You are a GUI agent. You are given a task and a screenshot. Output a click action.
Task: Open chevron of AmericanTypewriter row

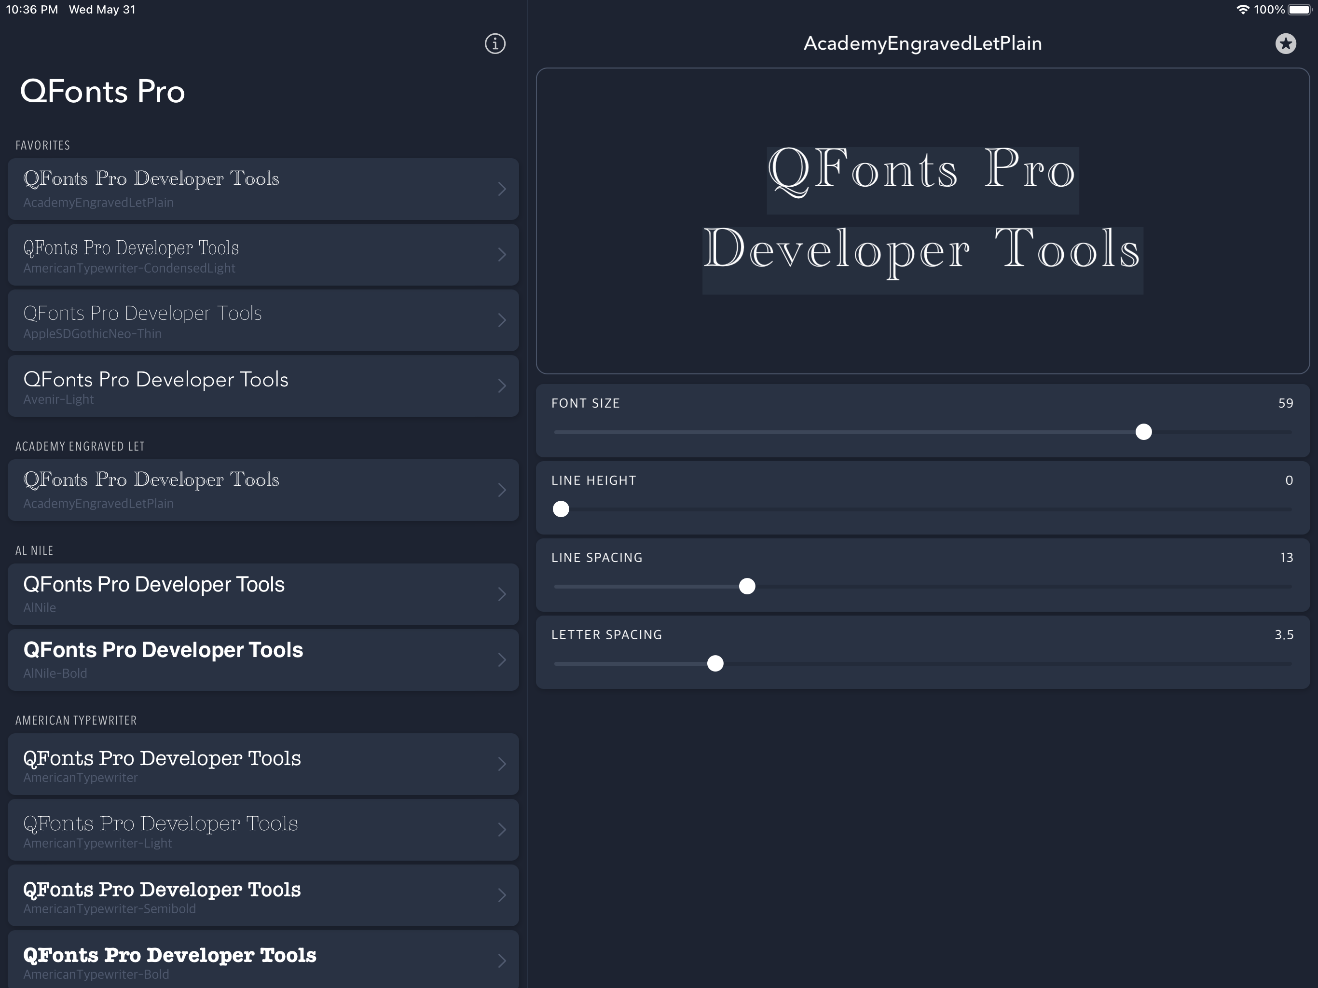point(502,764)
